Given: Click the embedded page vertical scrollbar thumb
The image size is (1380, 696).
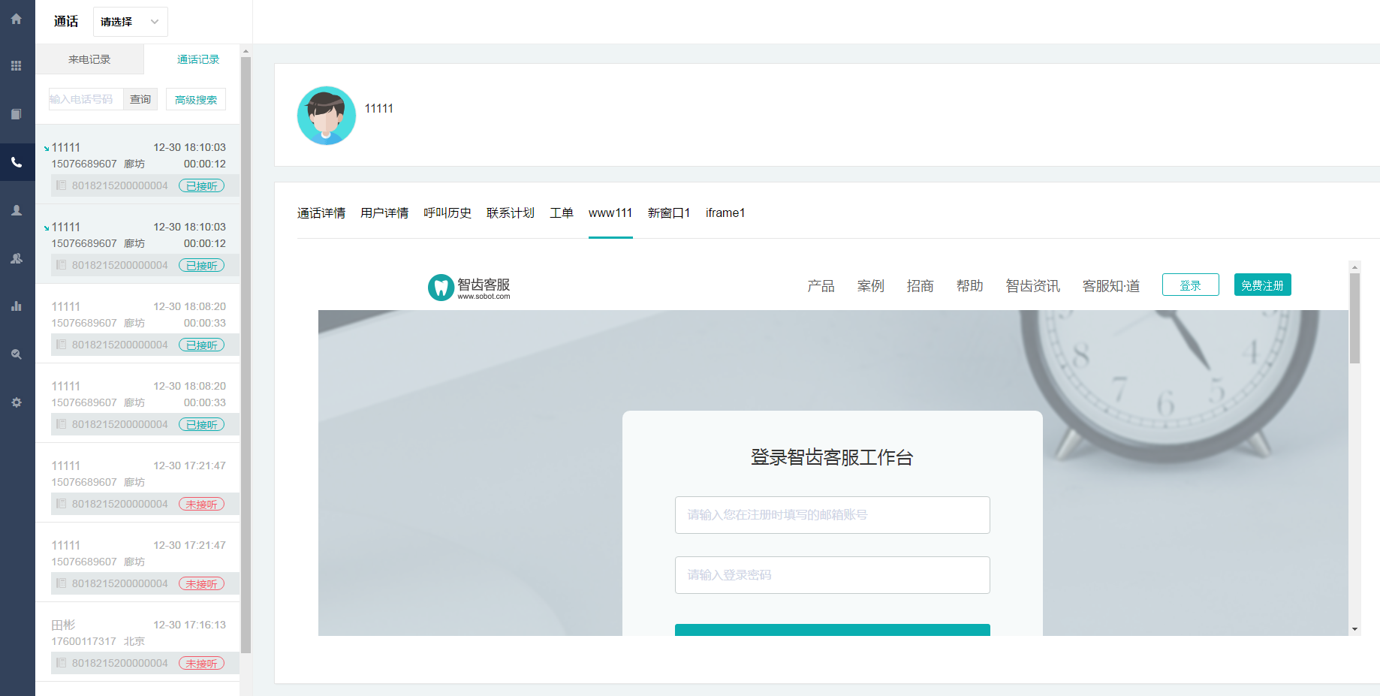Looking at the screenshot, I should pyautogui.click(x=1355, y=318).
